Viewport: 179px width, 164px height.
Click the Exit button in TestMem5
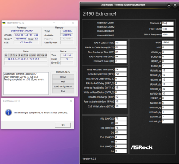pos(63,91)
